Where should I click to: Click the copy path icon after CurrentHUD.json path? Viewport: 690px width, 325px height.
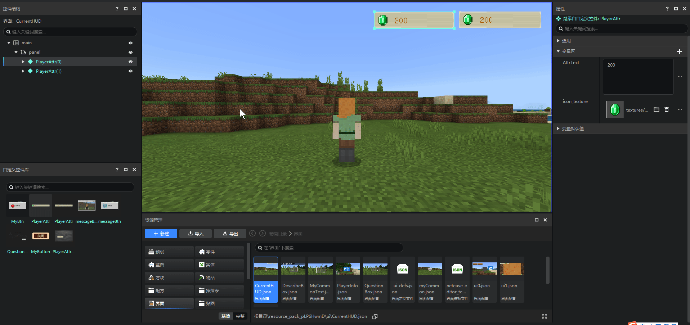click(375, 317)
